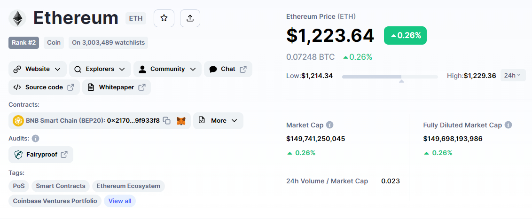Screen dimensions: 532x220
Task: Select the Coinbase Ventures Portfolio tag
Action: 55,201
